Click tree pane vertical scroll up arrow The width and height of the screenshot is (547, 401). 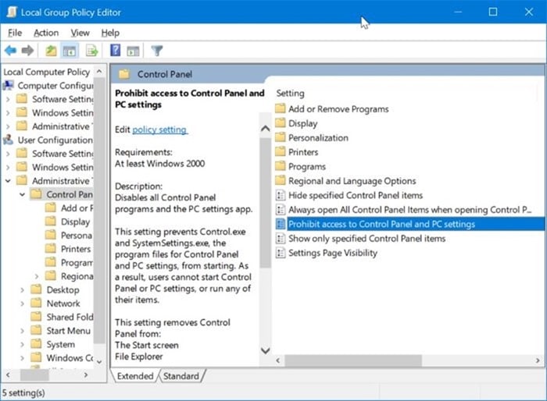click(99, 72)
